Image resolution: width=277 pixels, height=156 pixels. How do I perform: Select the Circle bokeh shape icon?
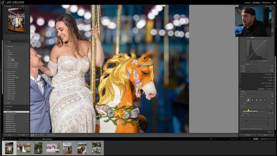click(x=248, y=100)
